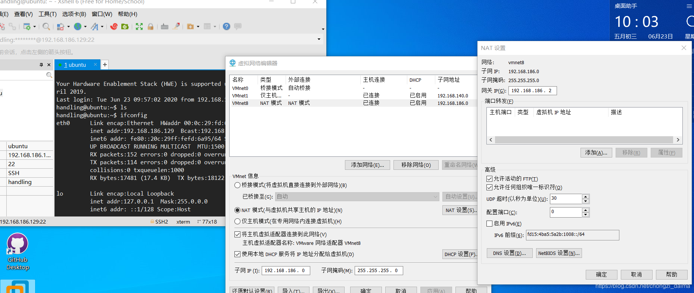The height and width of the screenshot is (293, 694).
Task: Click 移除网络(O) button in network editor
Action: [416, 165]
